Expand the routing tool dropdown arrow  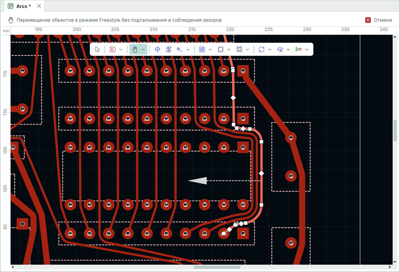point(121,49)
